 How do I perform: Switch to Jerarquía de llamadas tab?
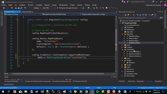[x=11, y=81]
